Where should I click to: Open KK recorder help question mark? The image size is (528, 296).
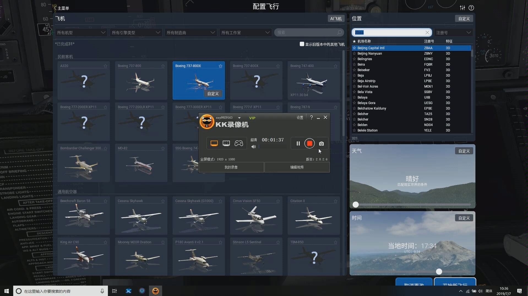[311, 118]
